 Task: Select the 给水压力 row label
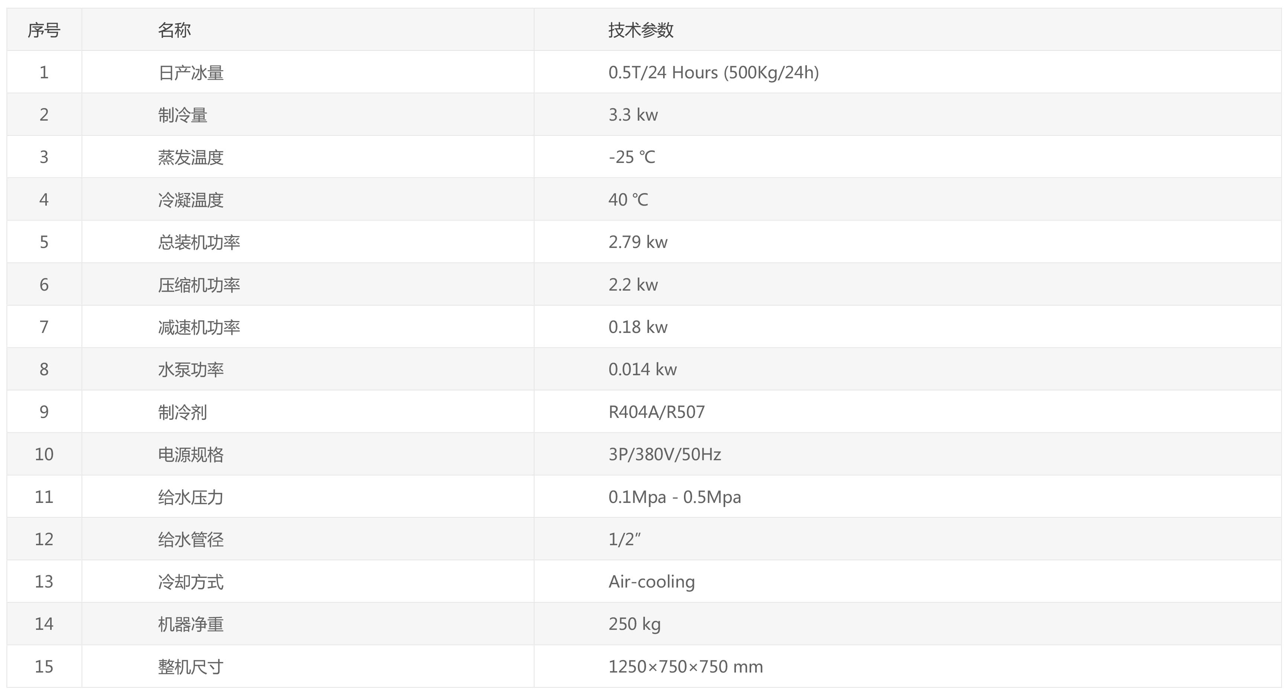tap(191, 497)
